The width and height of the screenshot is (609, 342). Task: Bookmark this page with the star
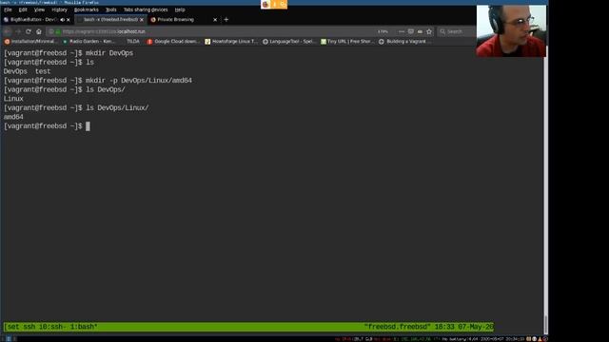(429, 31)
